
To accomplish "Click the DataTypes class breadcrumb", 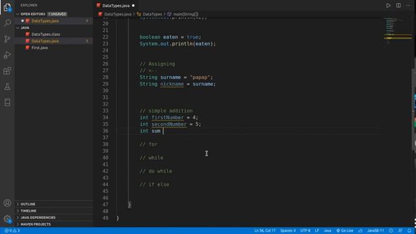I will [x=152, y=14].
